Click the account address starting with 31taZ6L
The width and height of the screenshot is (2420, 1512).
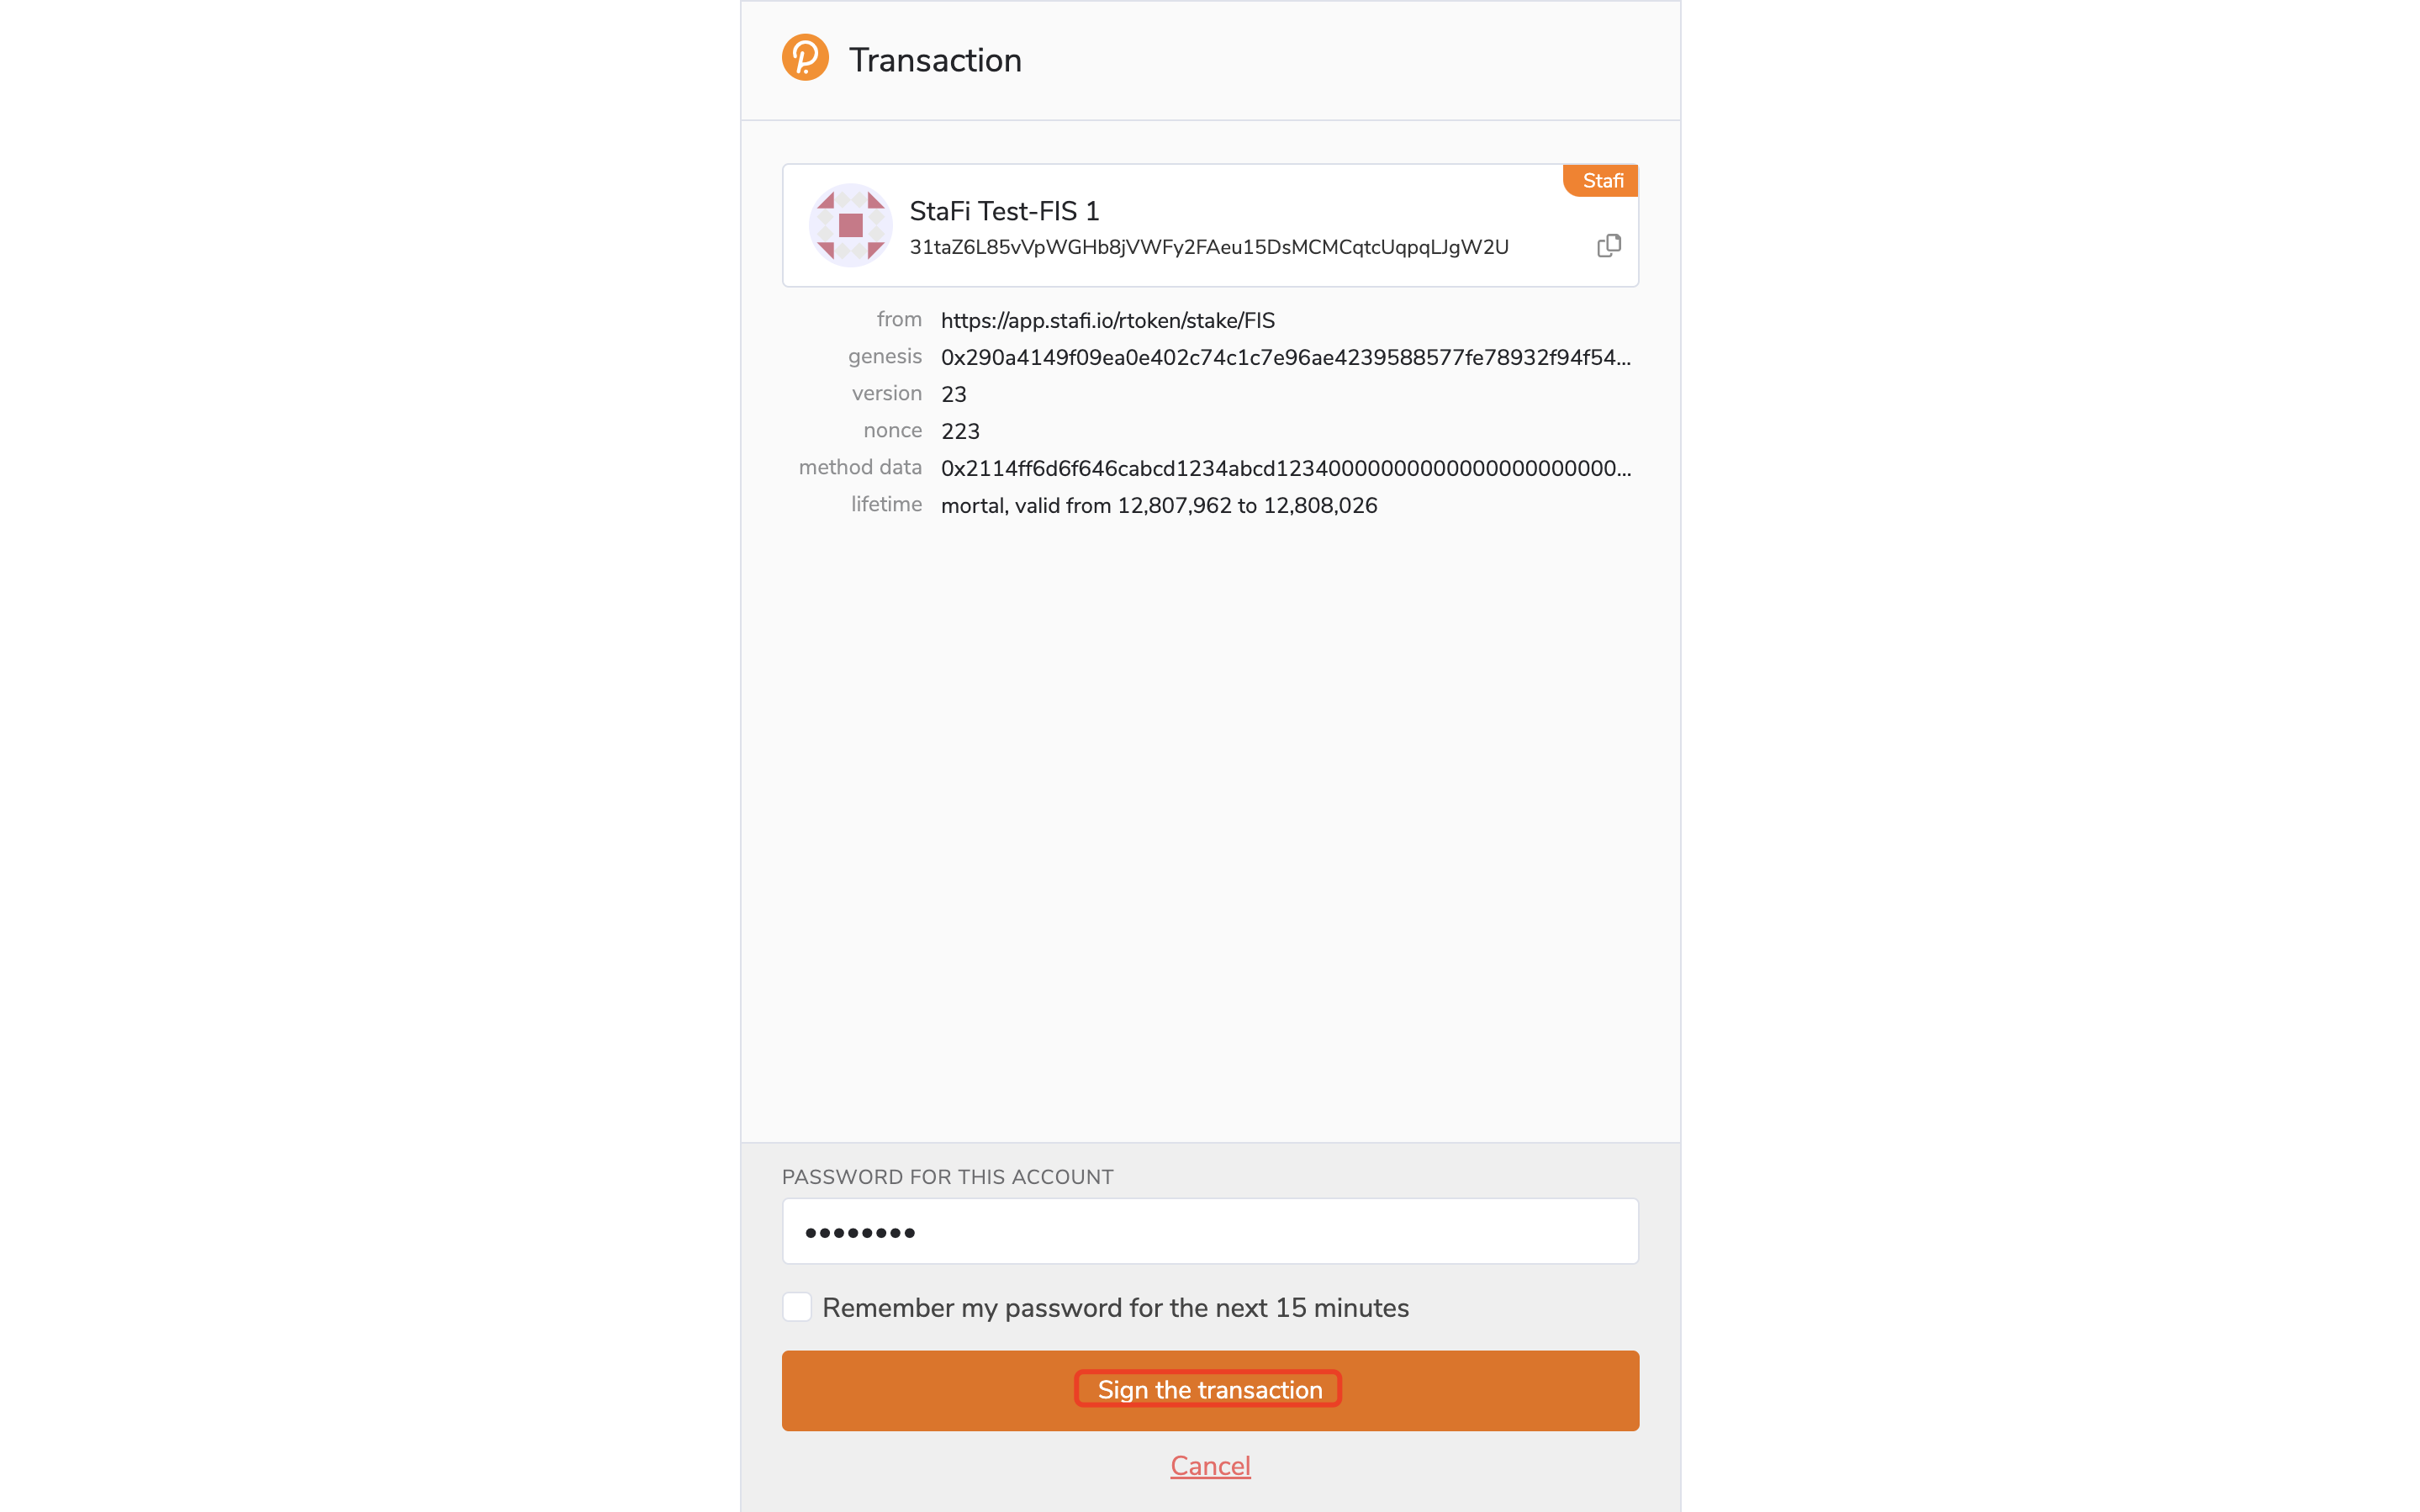click(x=1208, y=247)
